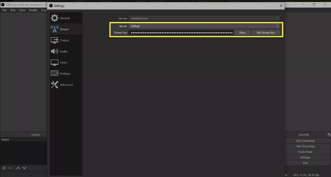The height and width of the screenshot is (177, 331).
Task: Select the Stream antenna icon in sidebar
Action: [x=54, y=29]
